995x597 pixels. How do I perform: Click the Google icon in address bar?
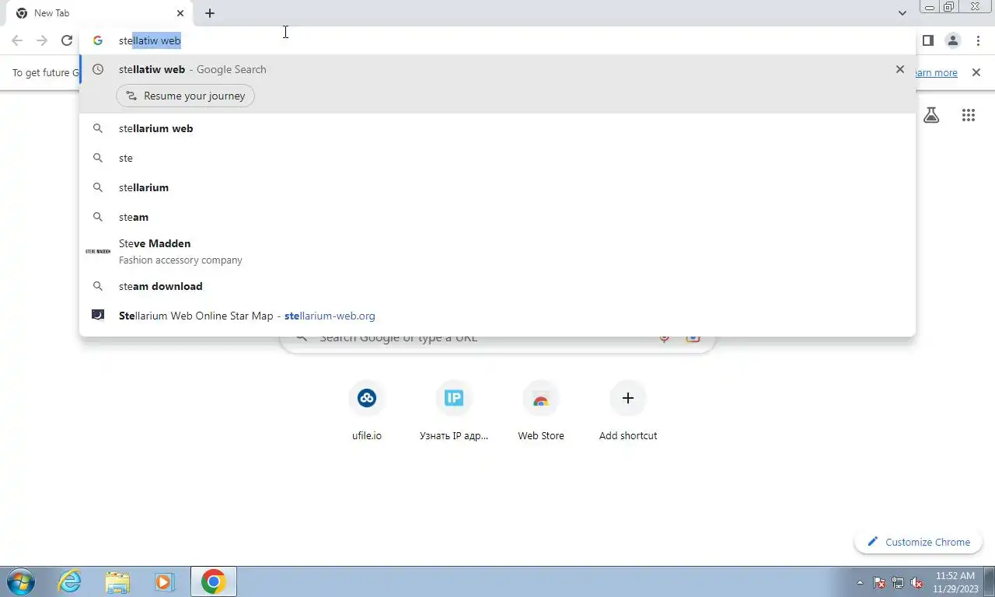pyautogui.click(x=98, y=40)
